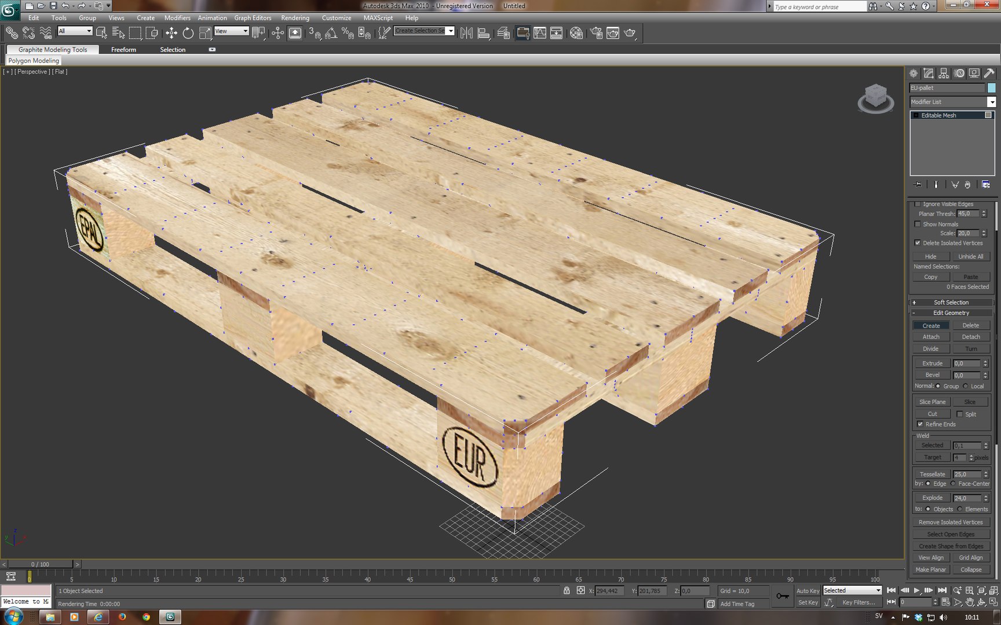
Task: Toggle the Auto Key button
Action: (808, 591)
